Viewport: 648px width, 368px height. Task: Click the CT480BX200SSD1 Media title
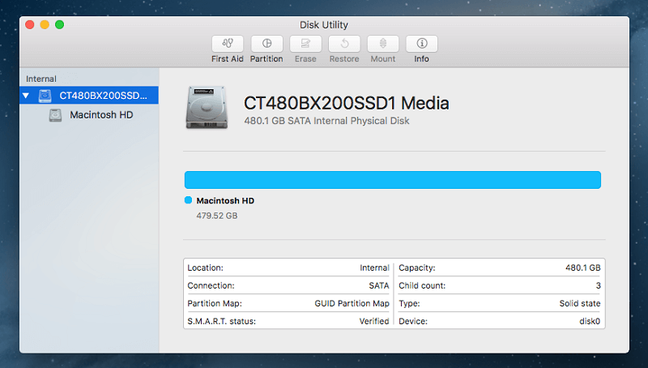347,104
